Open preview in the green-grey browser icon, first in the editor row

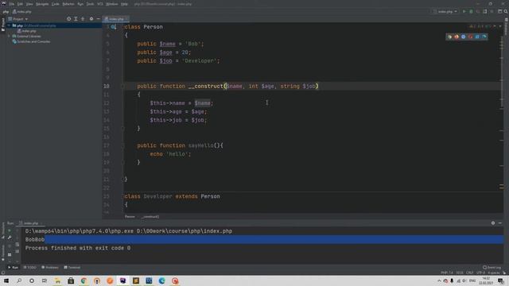pyautogui.click(x=449, y=37)
